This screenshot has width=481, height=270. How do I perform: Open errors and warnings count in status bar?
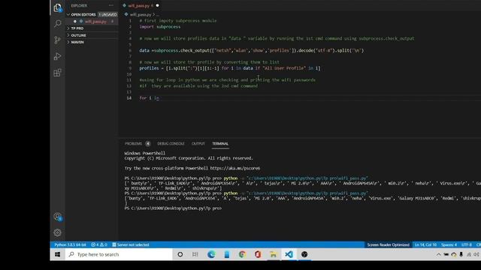(x=99, y=244)
